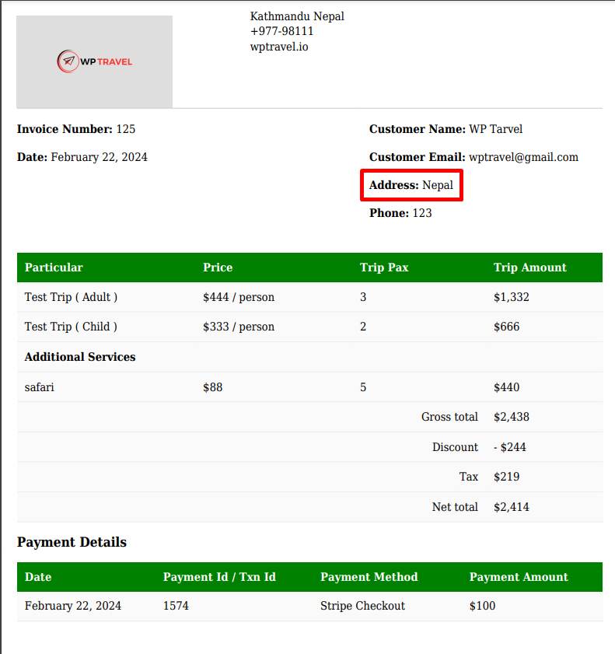
Task: Click the net total value '$2,414'
Action: pyautogui.click(x=511, y=507)
